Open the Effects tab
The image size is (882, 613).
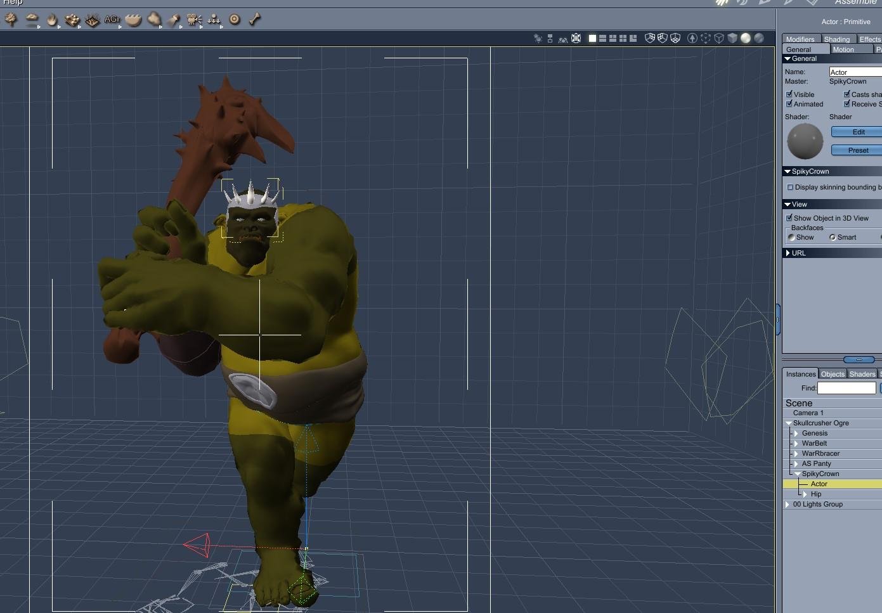870,39
